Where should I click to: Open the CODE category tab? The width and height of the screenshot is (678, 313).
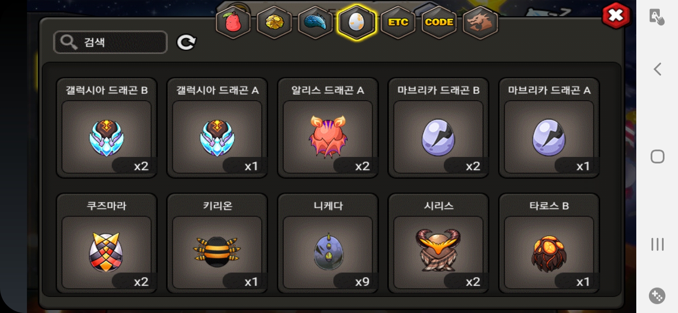click(439, 22)
